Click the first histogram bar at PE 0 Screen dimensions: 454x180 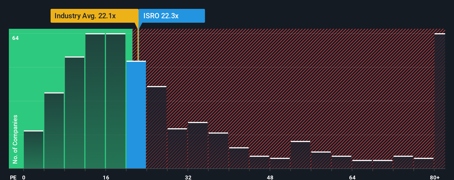tap(33, 150)
